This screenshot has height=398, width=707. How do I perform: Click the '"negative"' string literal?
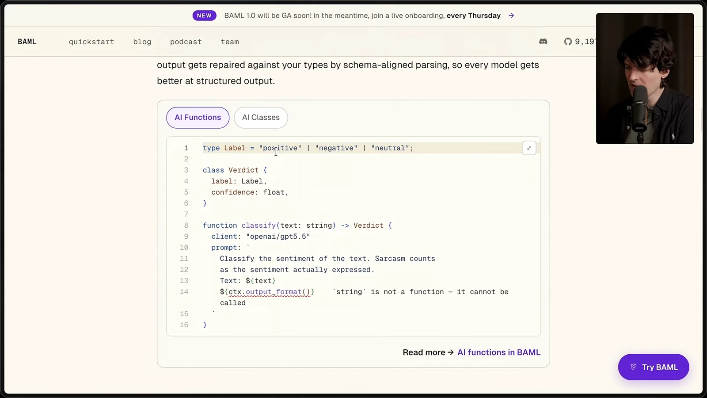tap(336, 148)
